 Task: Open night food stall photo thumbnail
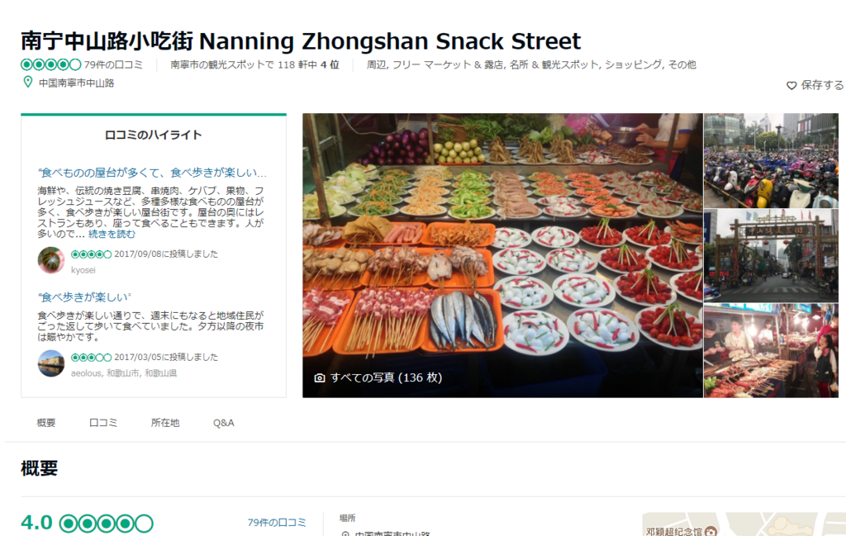coord(771,350)
